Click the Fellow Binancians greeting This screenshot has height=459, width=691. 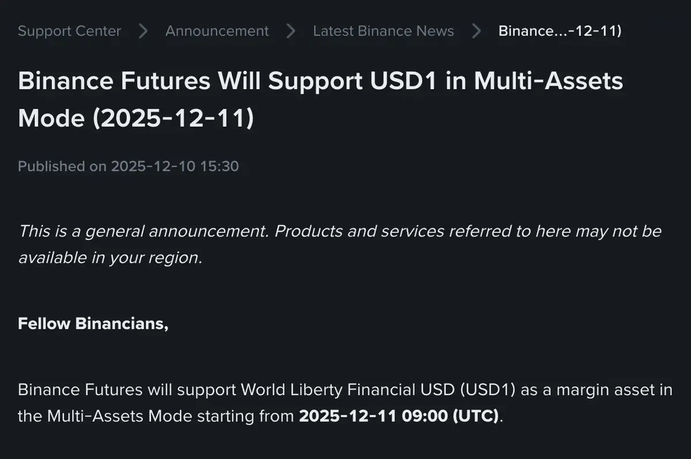tap(93, 323)
